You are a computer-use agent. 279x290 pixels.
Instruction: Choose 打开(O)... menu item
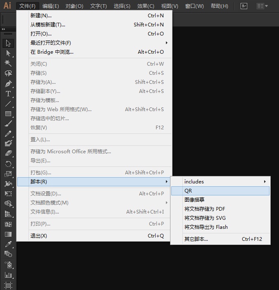coord(94,33)
